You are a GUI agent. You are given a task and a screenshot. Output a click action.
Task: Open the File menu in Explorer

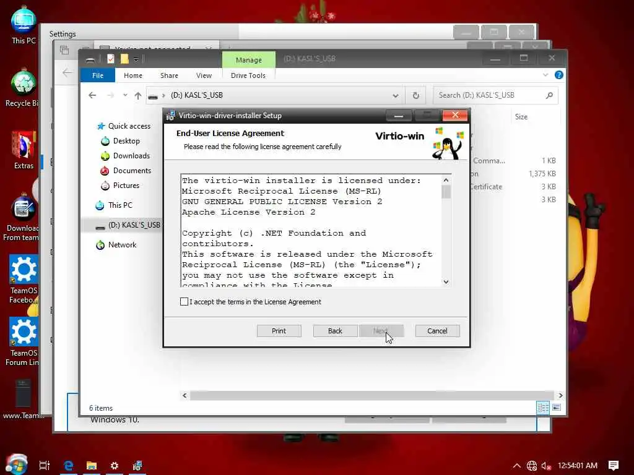pos(98,75)
